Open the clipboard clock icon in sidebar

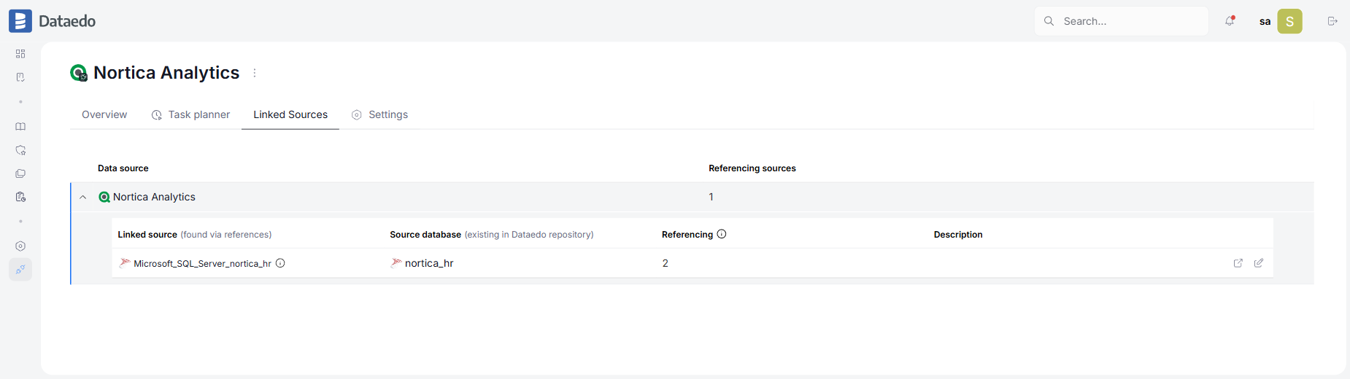click(20, 197)
